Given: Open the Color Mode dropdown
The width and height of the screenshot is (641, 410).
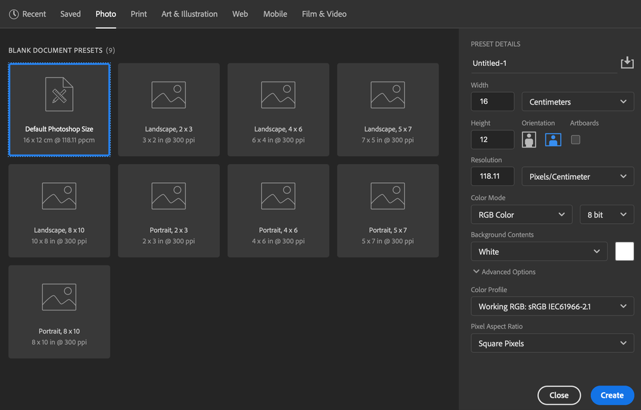Looking at the screenshot, I should pyautogui.click(x=521, y=214).
